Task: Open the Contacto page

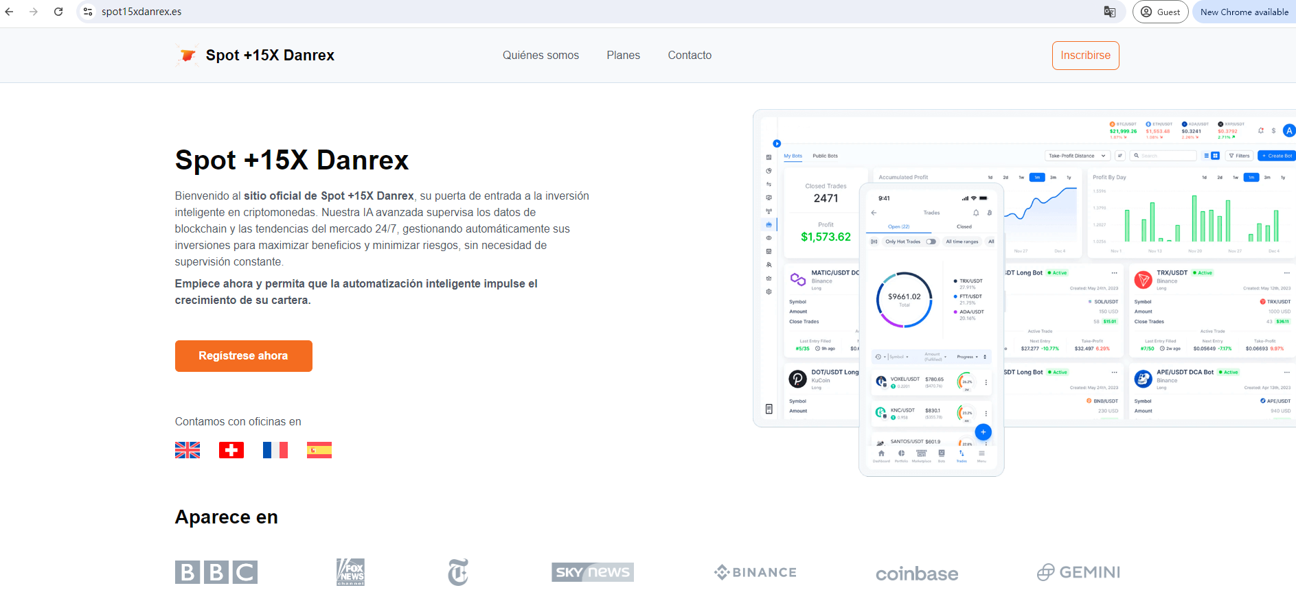Action: (x=690, y=56)
